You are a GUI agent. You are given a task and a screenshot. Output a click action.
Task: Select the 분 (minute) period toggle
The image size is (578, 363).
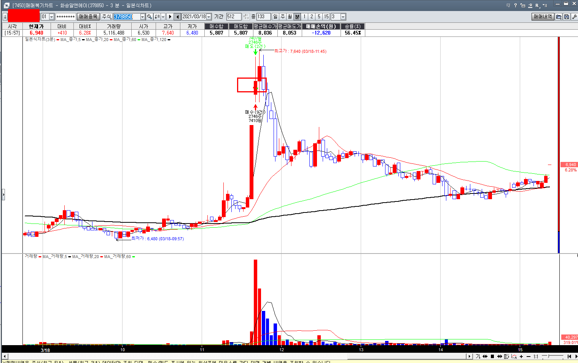coord(297,17)
